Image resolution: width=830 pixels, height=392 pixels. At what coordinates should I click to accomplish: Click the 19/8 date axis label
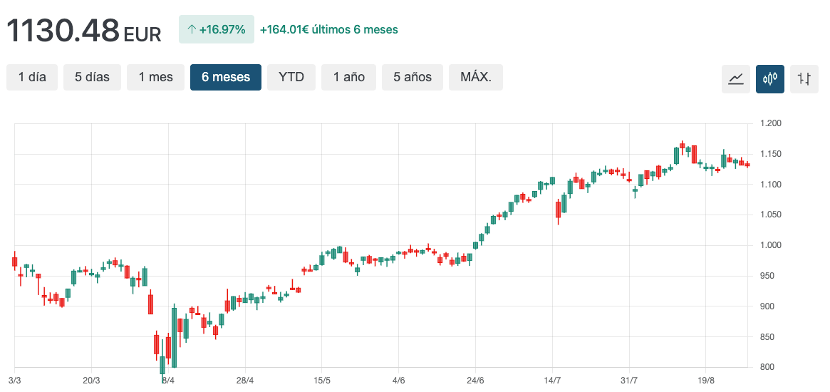(705, 381)
